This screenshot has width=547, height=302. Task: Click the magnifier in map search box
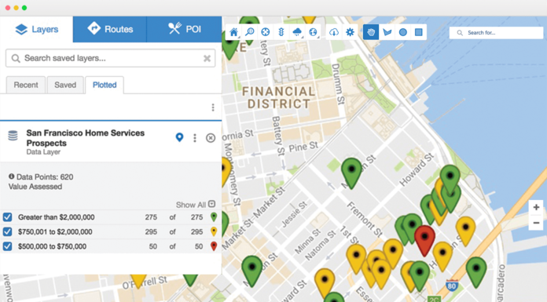pyautogui.click(x=460, y=33)
